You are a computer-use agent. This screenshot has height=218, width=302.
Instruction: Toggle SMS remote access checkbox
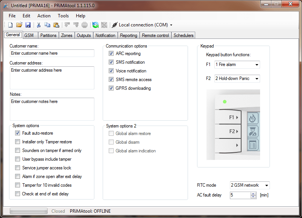[111, 79]
